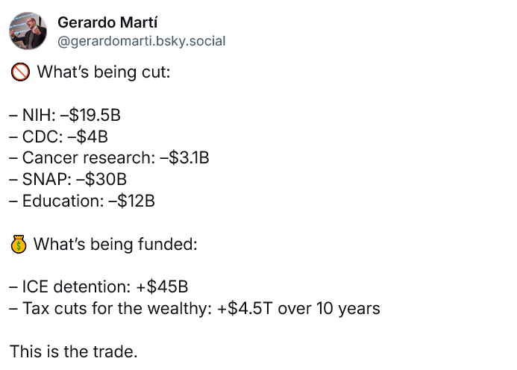Click the "This is the trade." sentence
517x370 pixels.
[x=74, y=351]
